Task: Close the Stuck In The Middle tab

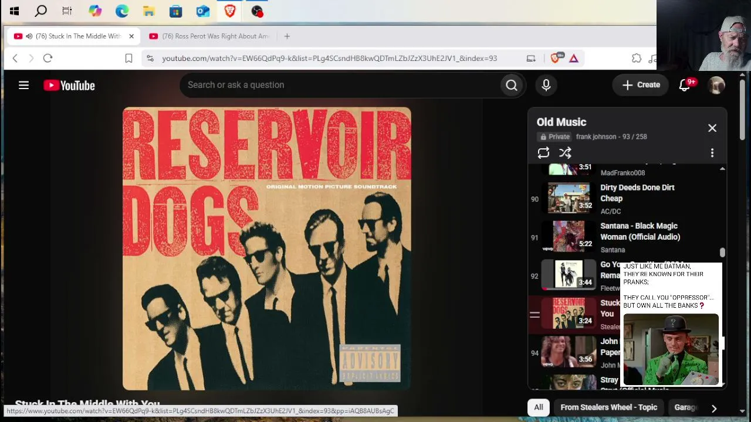Action: [131, 36]
